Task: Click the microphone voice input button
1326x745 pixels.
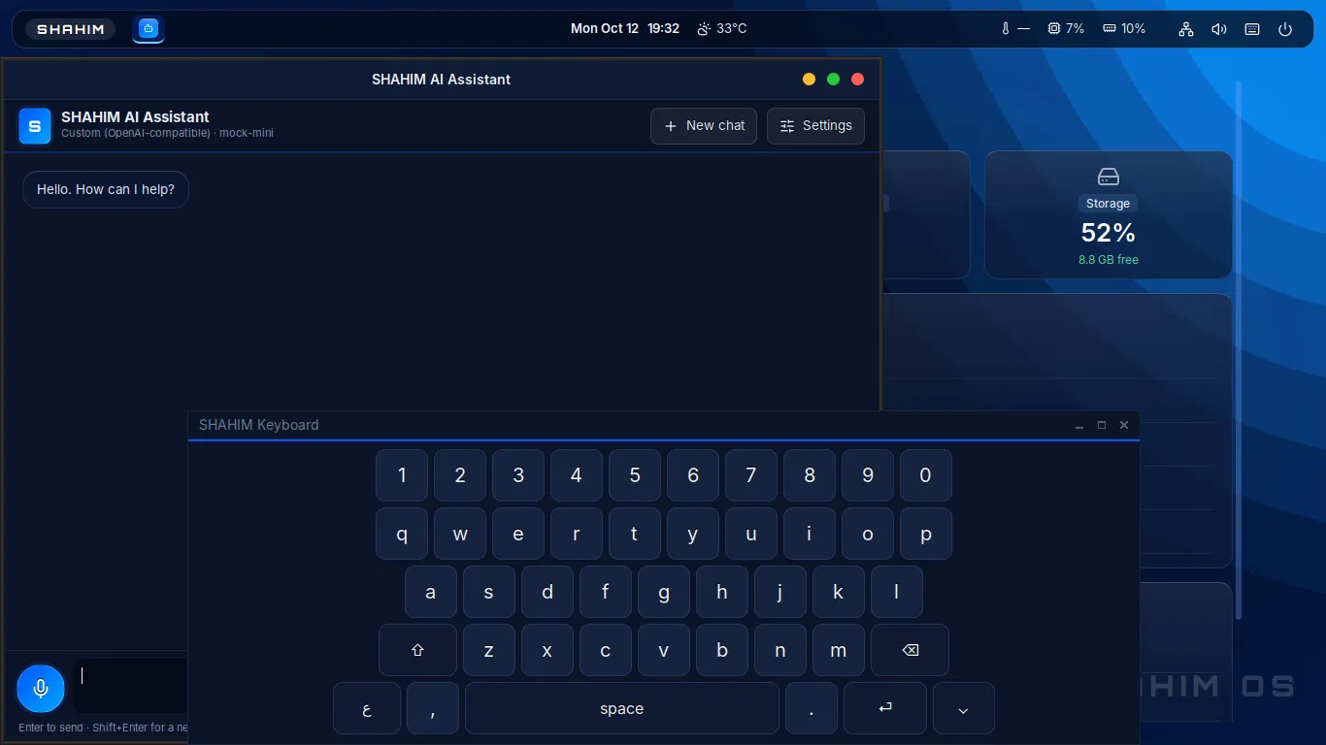Action: point(41,689)
